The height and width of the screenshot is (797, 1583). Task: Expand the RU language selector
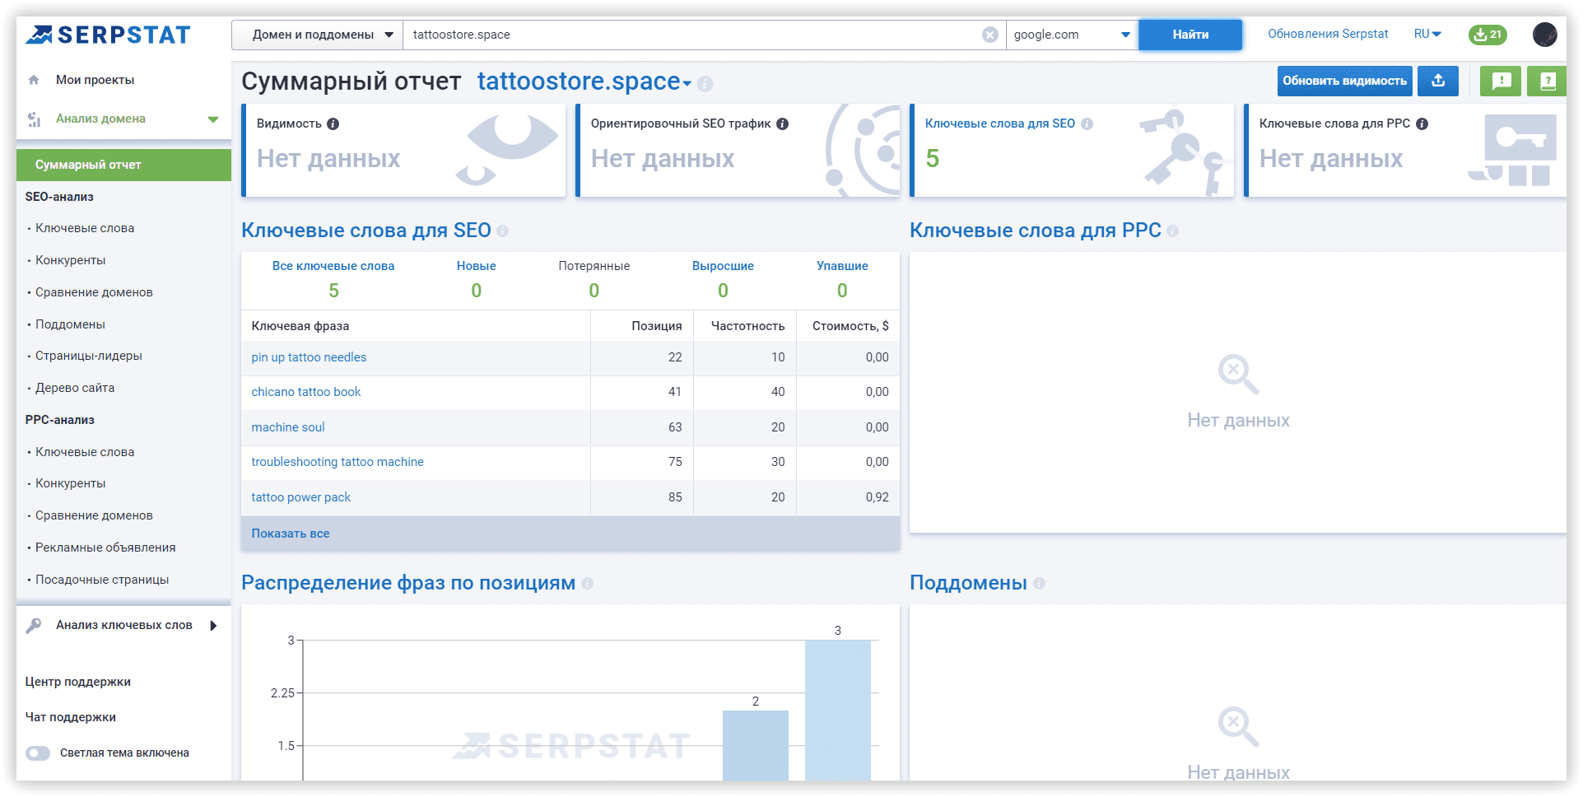pyautogui.click(x=1427, y=34)
